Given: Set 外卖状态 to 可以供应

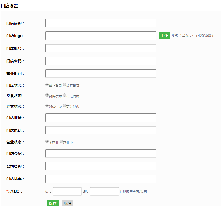Looking at the screenshot, I should point(65,105).
